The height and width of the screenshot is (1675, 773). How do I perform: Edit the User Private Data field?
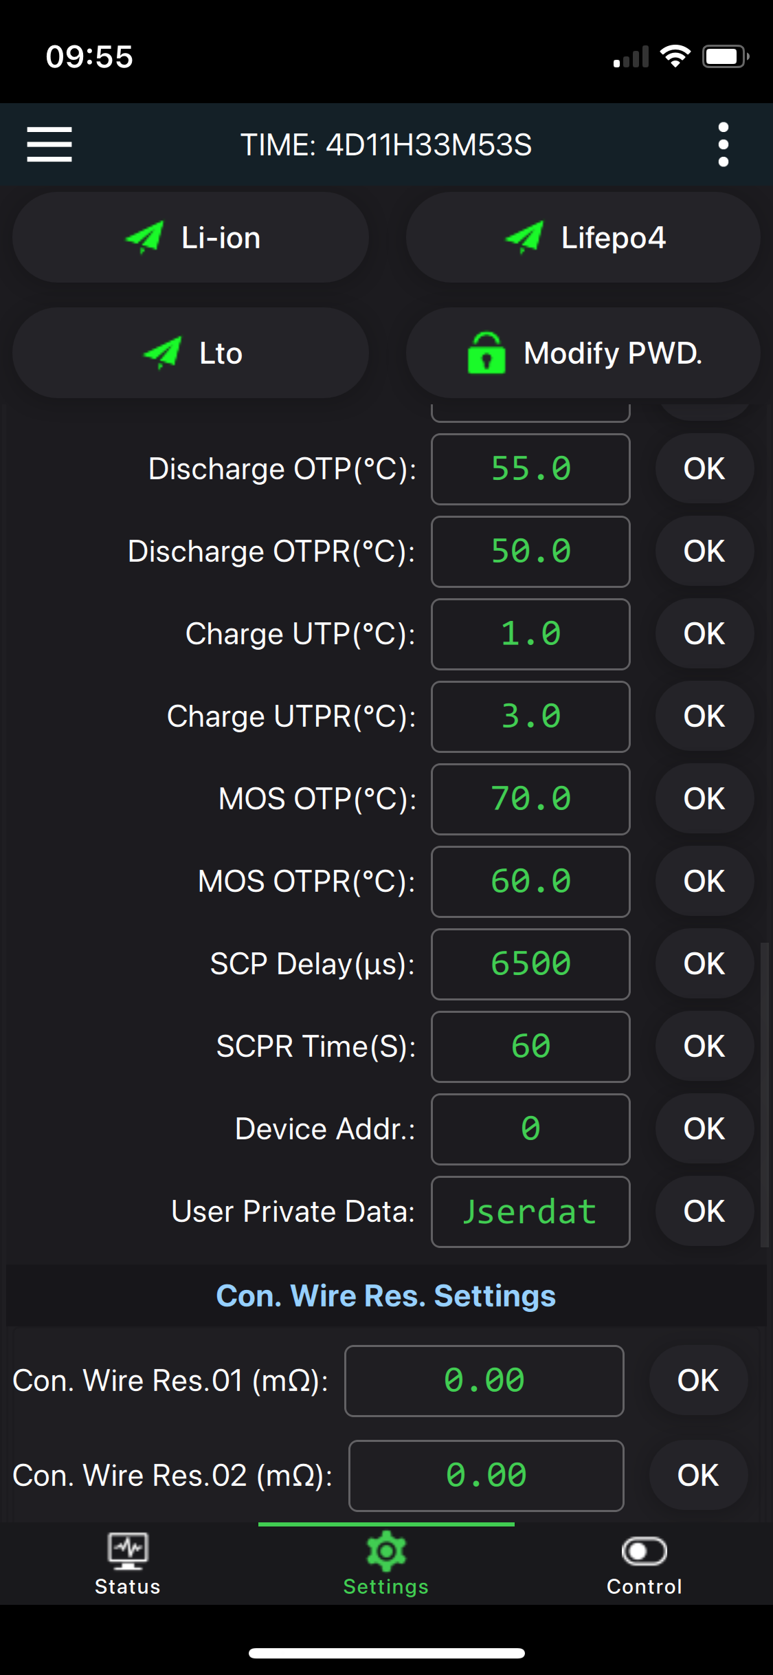pyautogui.click(x=530, y=1212)
